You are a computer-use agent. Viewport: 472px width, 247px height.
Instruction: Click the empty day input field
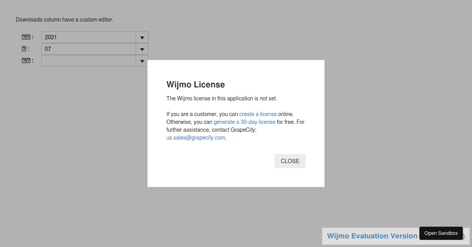88,61
